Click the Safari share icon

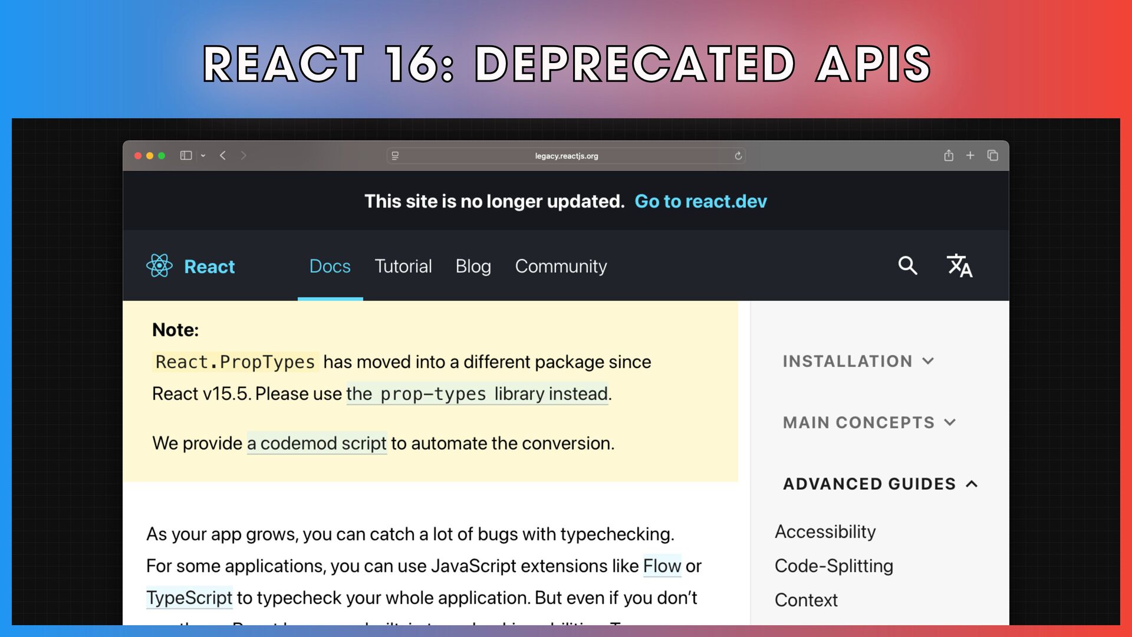[948, 156]
